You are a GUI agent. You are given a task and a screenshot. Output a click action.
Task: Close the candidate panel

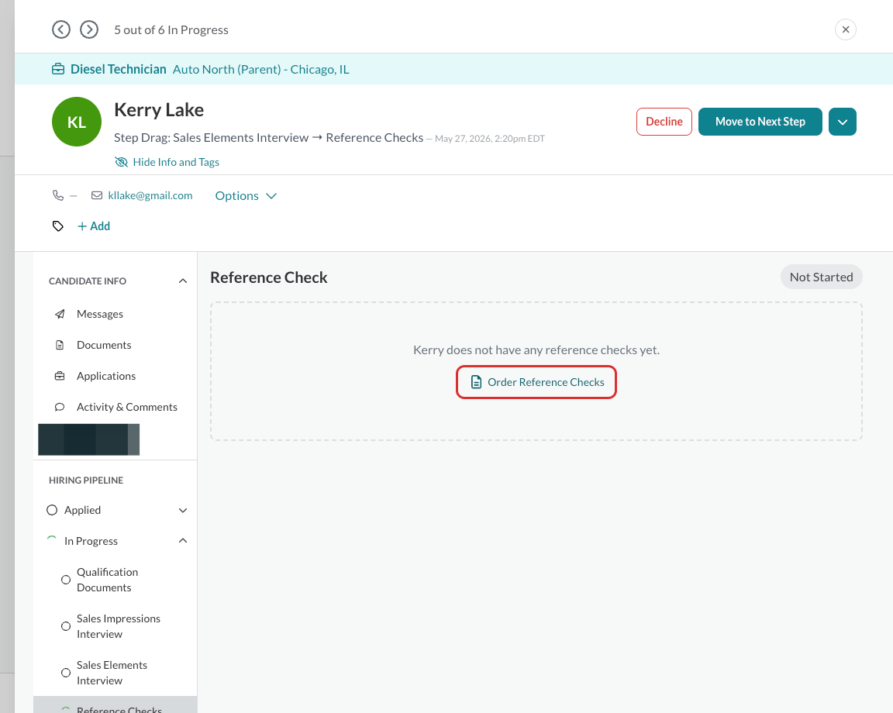tap(845, 29)
